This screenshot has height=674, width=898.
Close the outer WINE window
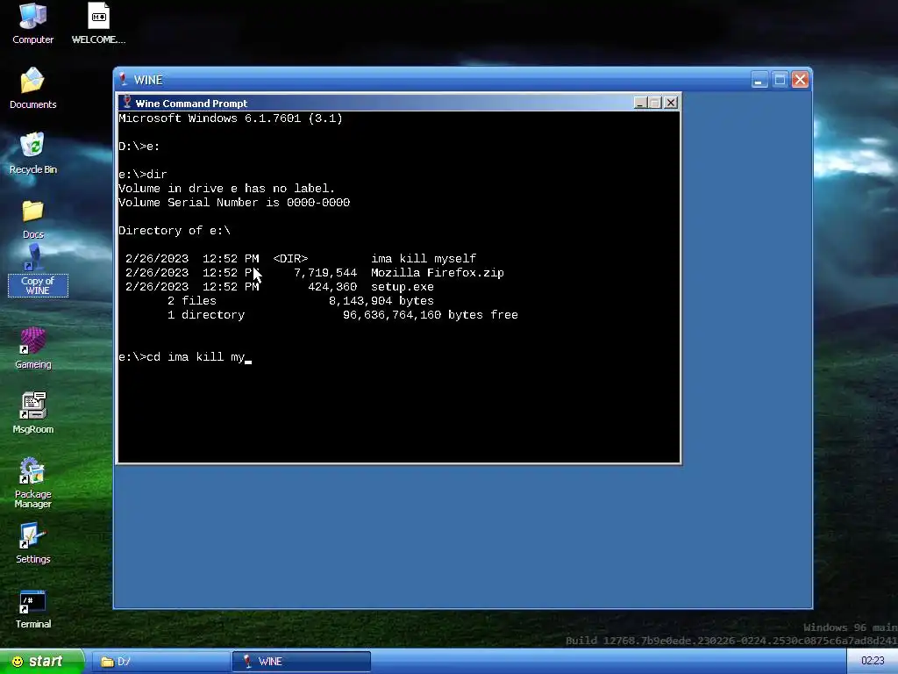[800, 80]
